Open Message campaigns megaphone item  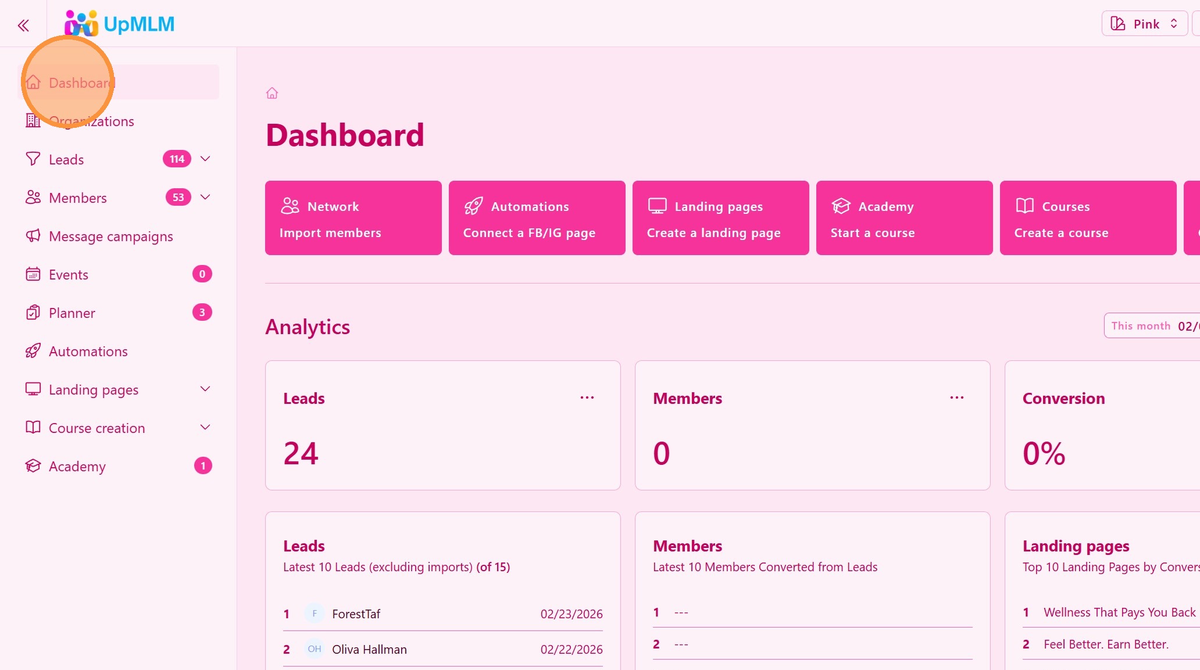point(110,237)
